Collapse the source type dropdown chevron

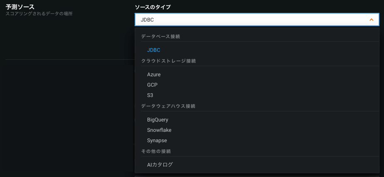[x=371, y=19]
